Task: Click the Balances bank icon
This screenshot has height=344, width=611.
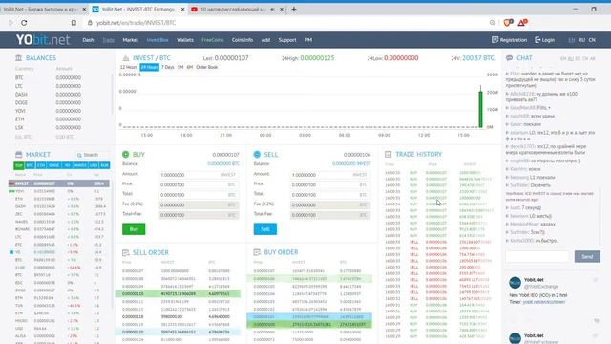Action: point(18,58)
